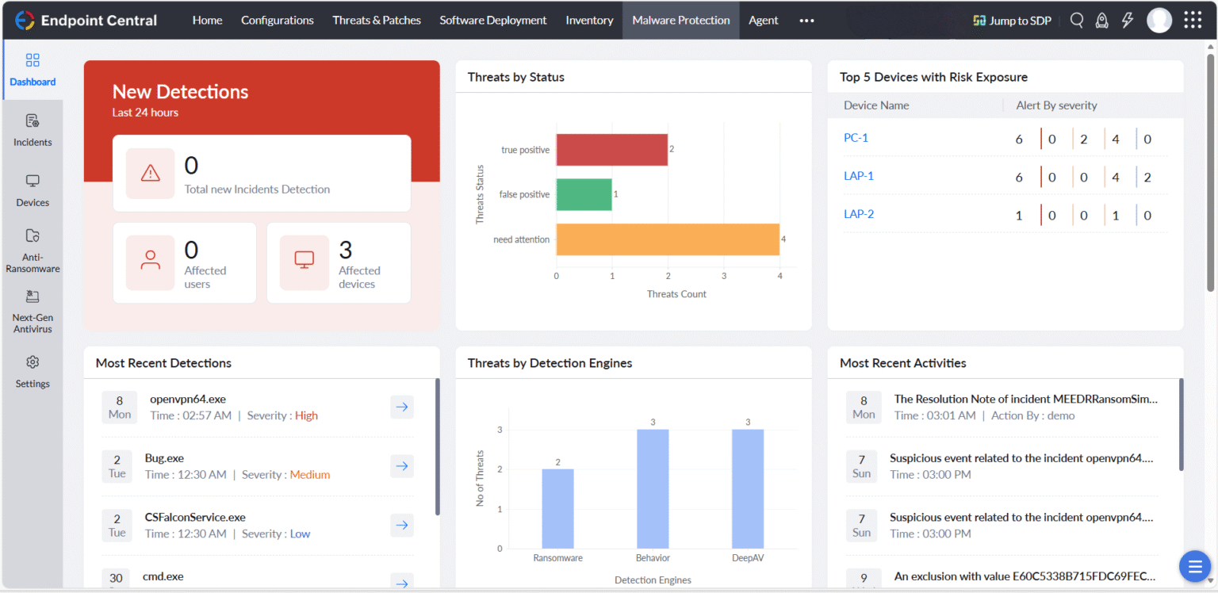The image size is (1218, 593).
Task: Open the LAP-2 device link
Action: 859,214
